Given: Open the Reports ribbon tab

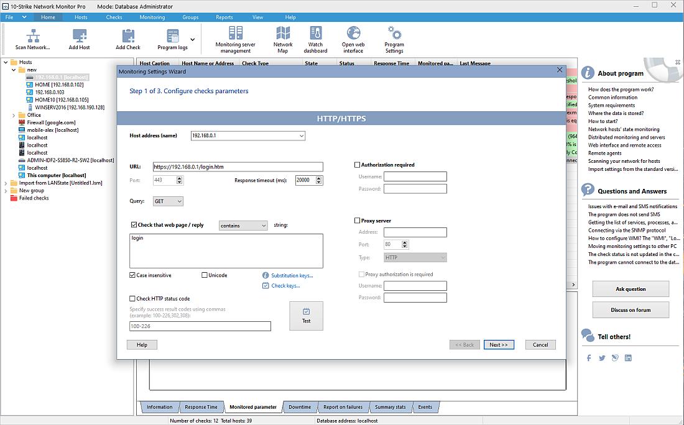Looking at the screenshot, I should [x=224, y=17].
